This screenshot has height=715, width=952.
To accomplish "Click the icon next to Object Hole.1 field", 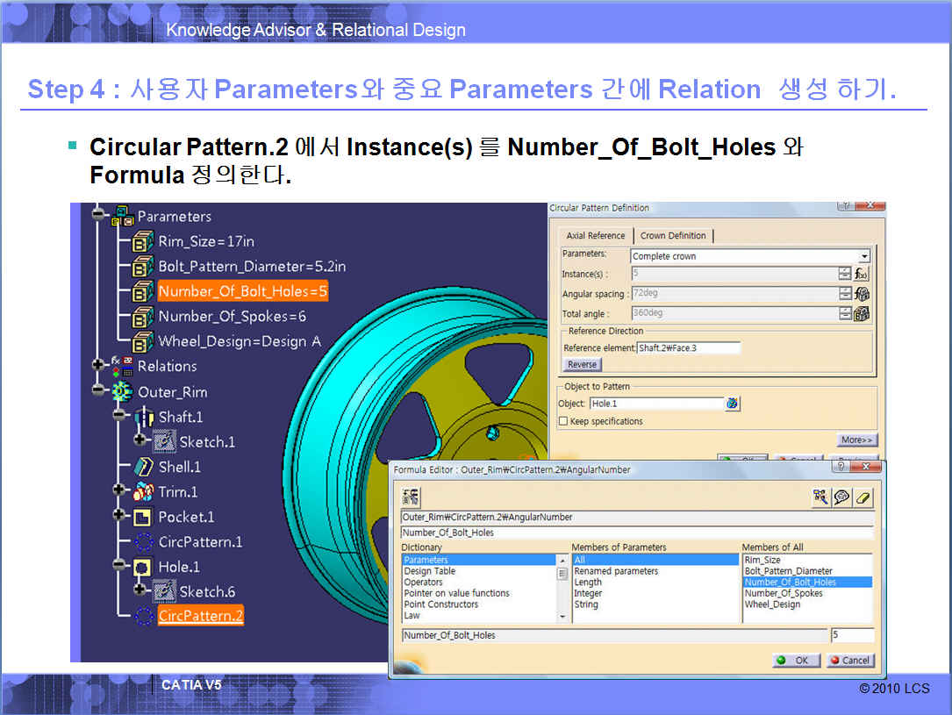I will 733,404.
